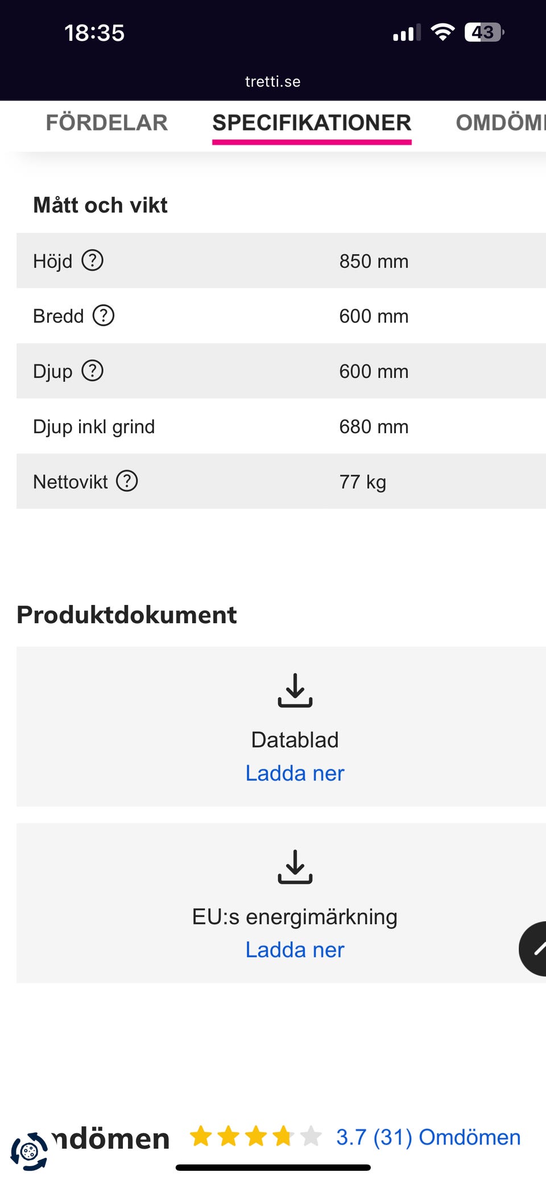Tap the tretti.se address bar

[273, 82]
